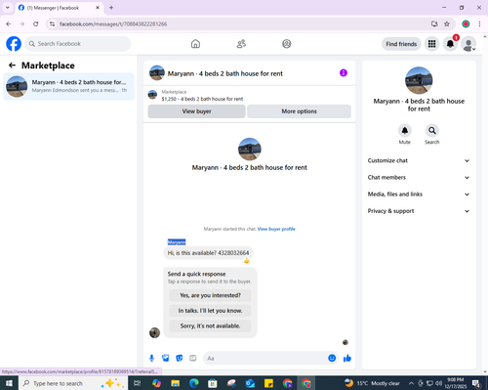
Task: Expand Media, files and links section
Action: coord(419,195)
